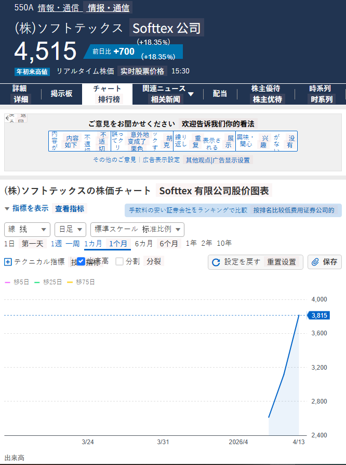Viewport: 346px width, 465px height.
Task: Click the 4/13 date label on chart axis
Action: pos(299,442)
